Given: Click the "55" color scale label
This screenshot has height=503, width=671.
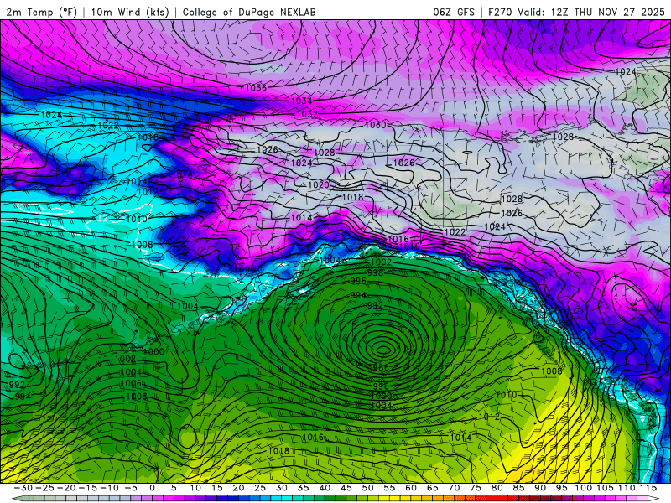Looking at the screenshot, I should [x=389, y=488].
